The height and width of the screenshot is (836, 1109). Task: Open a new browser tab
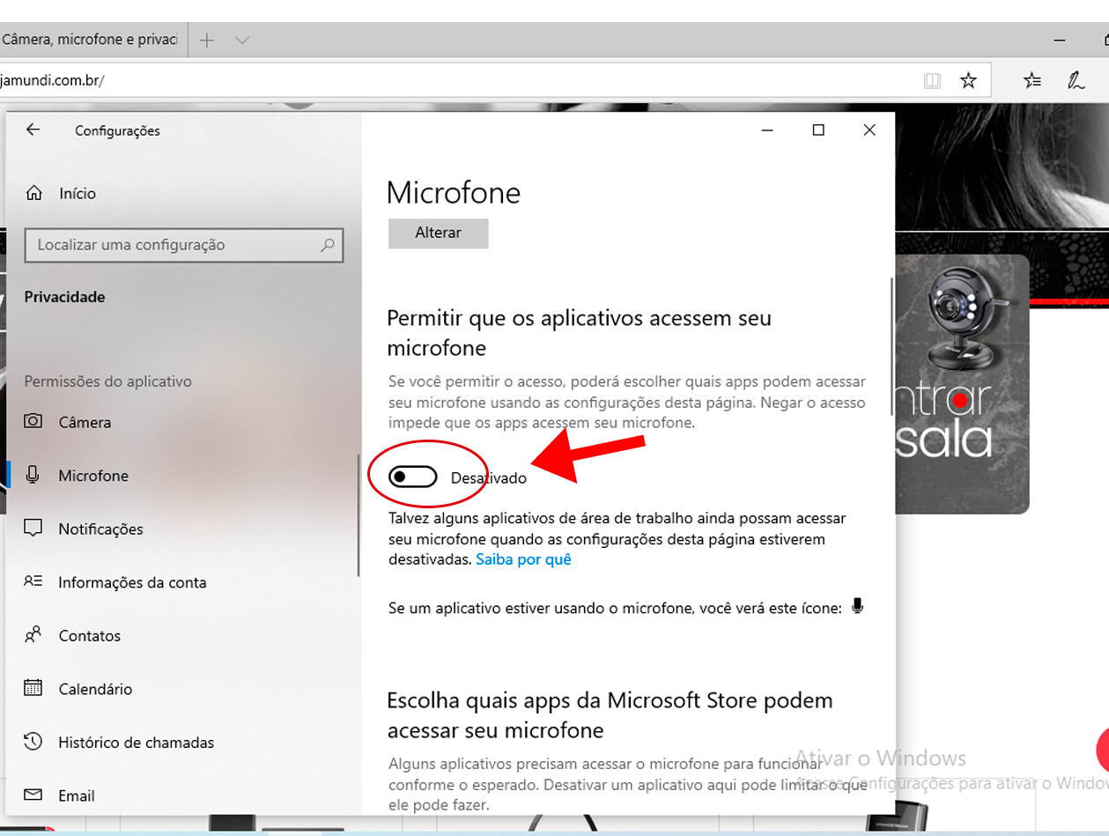pyautogui.click(x=207, y=40)
